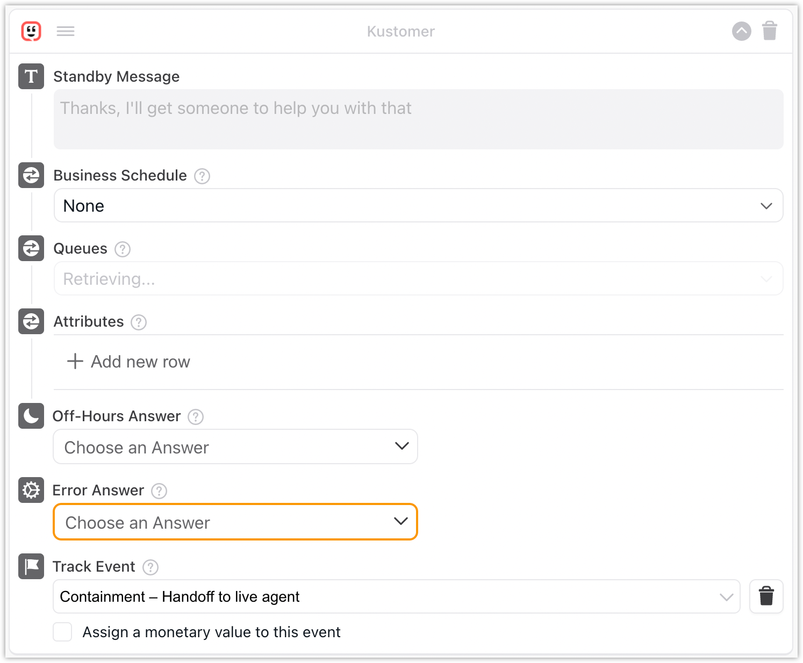Click the Off-Hours Answer help icon

[196, 417]
